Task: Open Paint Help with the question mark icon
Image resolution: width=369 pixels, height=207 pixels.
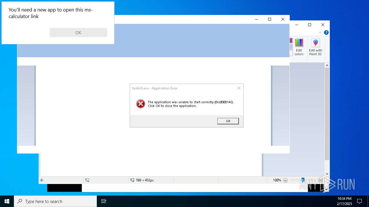Action: [x=326, y=32]
